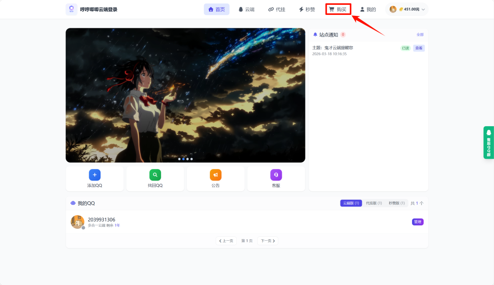This screenshot has width=494, height=285.
Task: Open the 客服 support headset icon
Action: [x=276, y=175]
